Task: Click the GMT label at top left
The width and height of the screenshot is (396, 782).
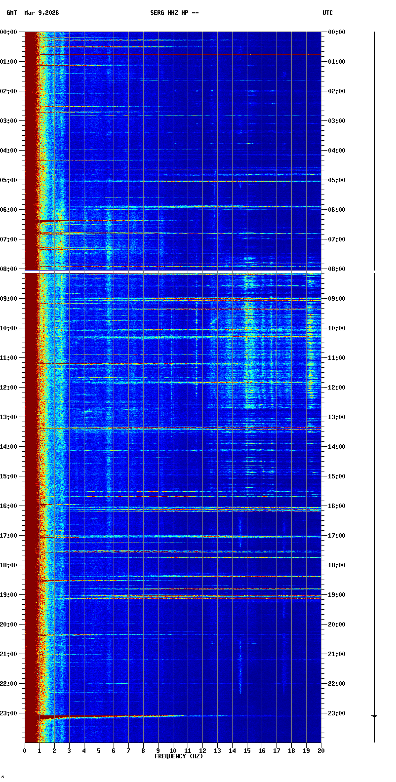Action: point(11,13)
